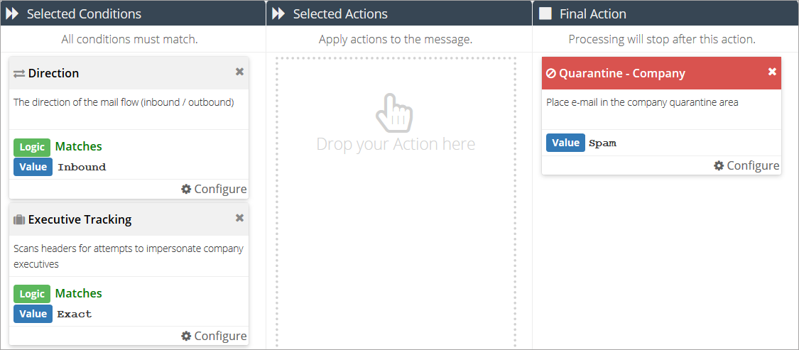Click the Direction arrows icon

pyautogui.click(x=19, y=74)
